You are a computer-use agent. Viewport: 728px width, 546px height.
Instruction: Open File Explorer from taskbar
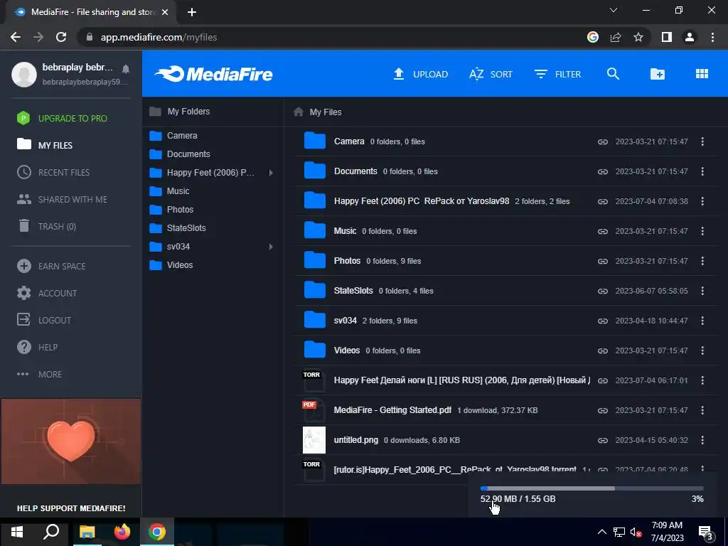click(87, 532)
